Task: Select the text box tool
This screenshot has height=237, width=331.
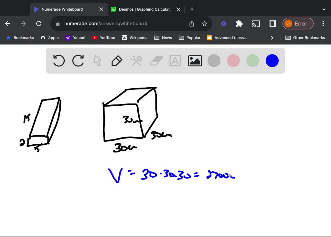Action: coord(175,61)
